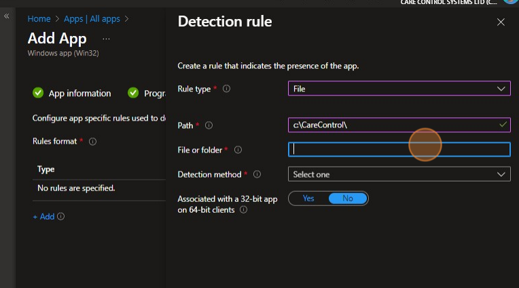
Task: Go to the Program step tab
Action: pos(155,94)
